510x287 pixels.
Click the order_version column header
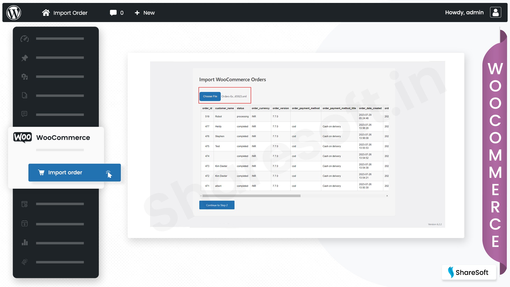pyautogui.click(x=280, y=108)
